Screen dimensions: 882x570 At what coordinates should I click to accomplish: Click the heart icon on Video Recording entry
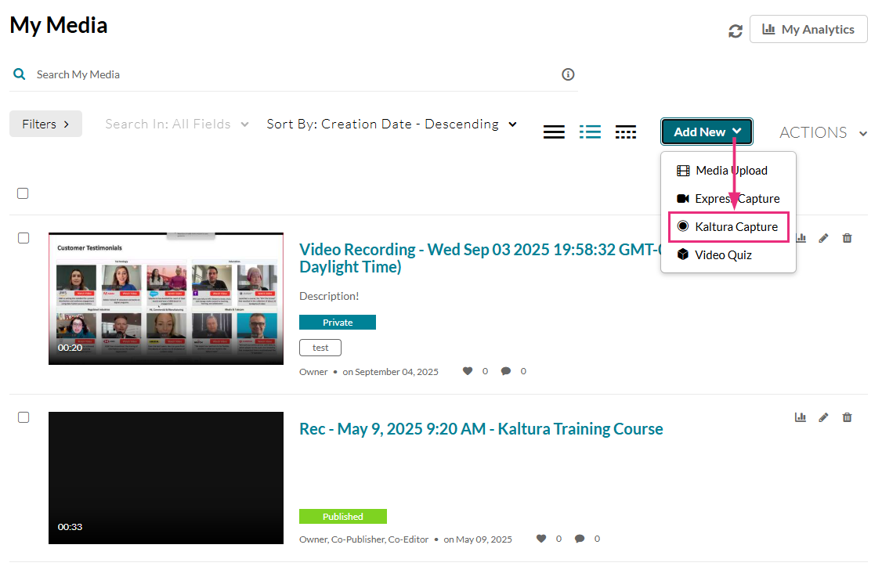point(468,371)
